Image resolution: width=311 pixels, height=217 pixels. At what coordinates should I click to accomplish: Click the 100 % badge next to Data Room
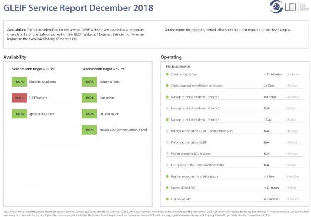click(89, 98)
